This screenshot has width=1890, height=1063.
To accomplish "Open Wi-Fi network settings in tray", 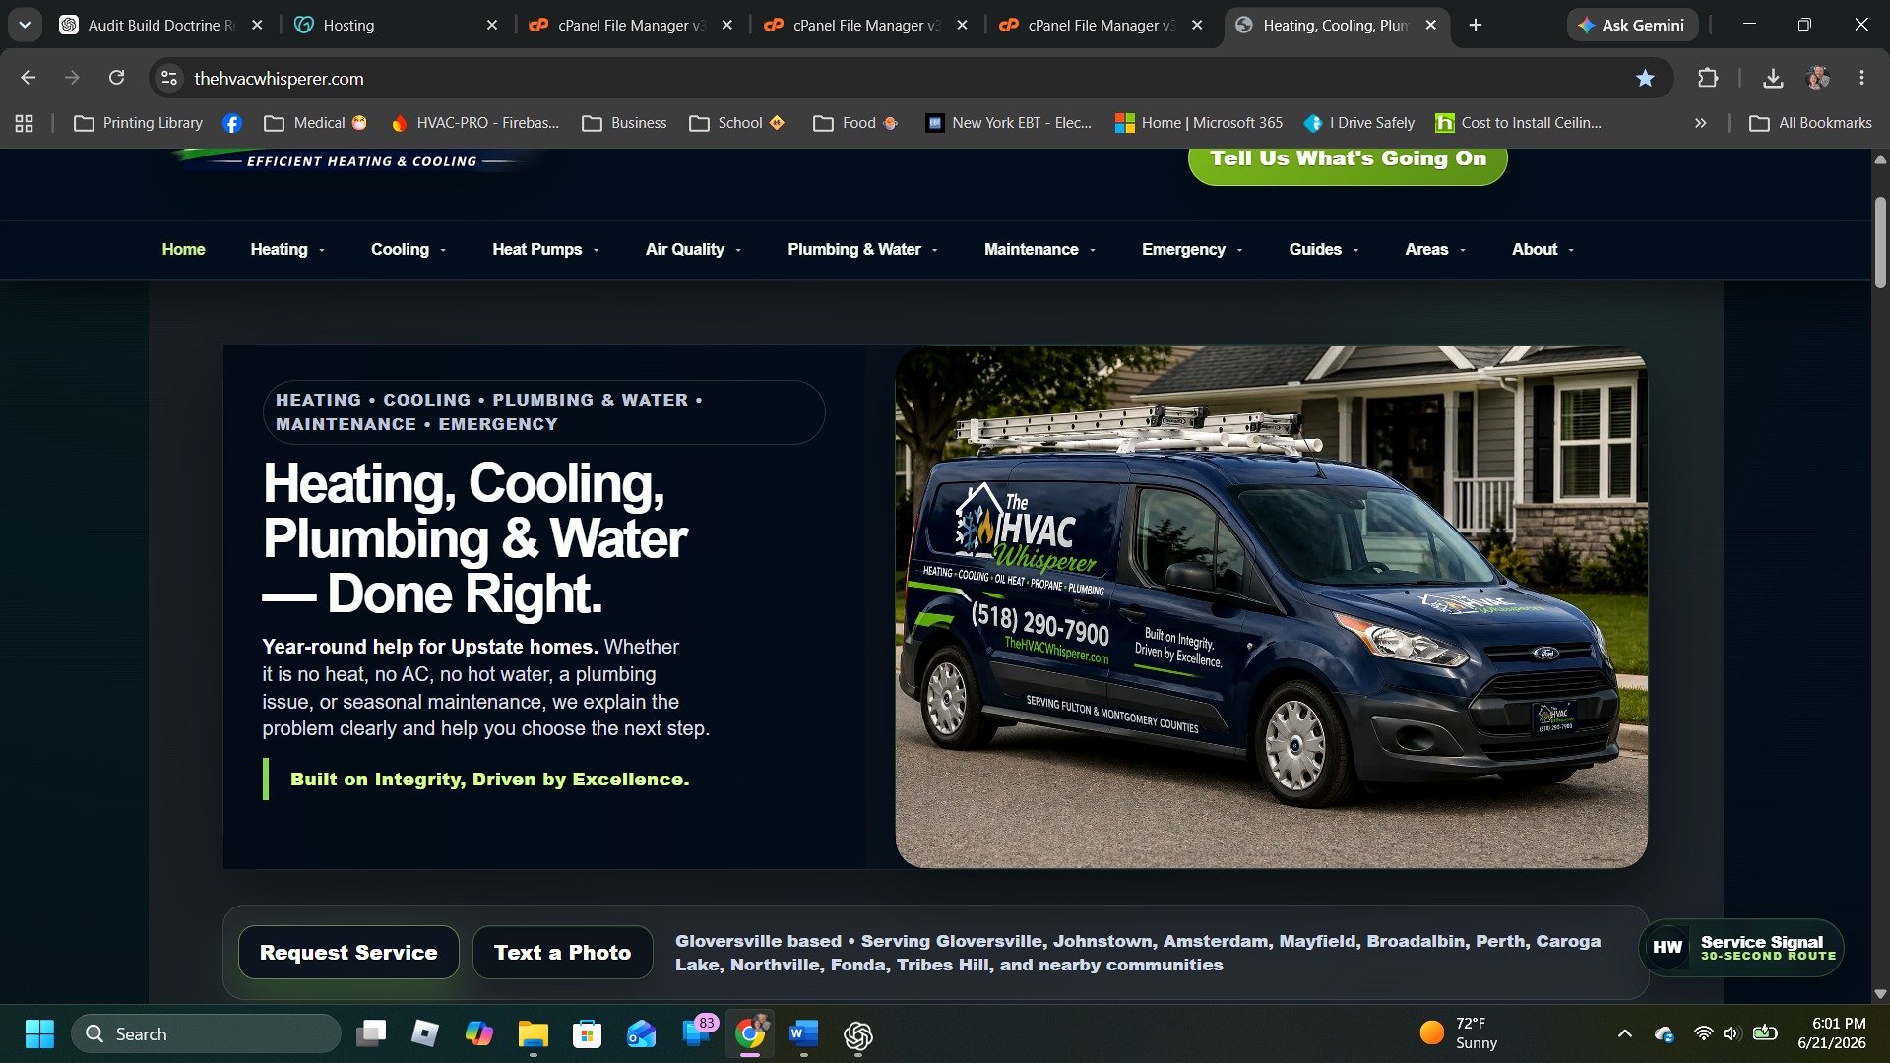I will [1703, 1033].
